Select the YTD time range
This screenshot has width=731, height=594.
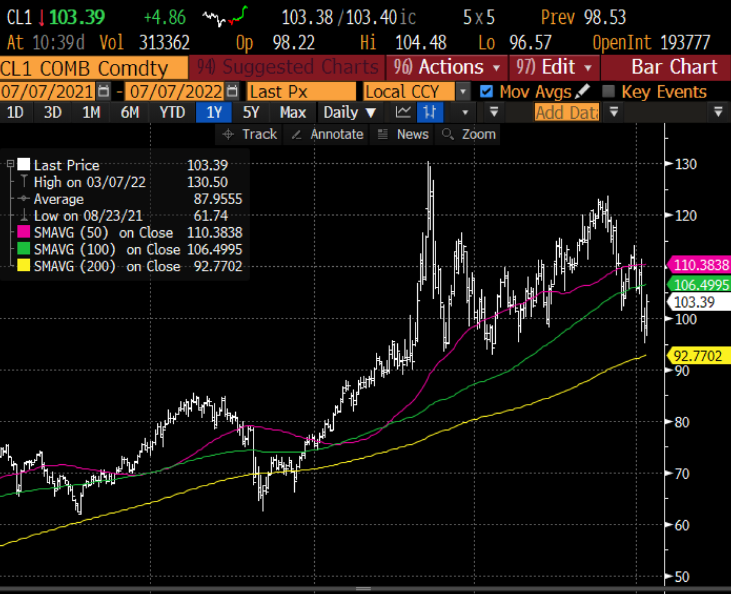click(172, 112)
